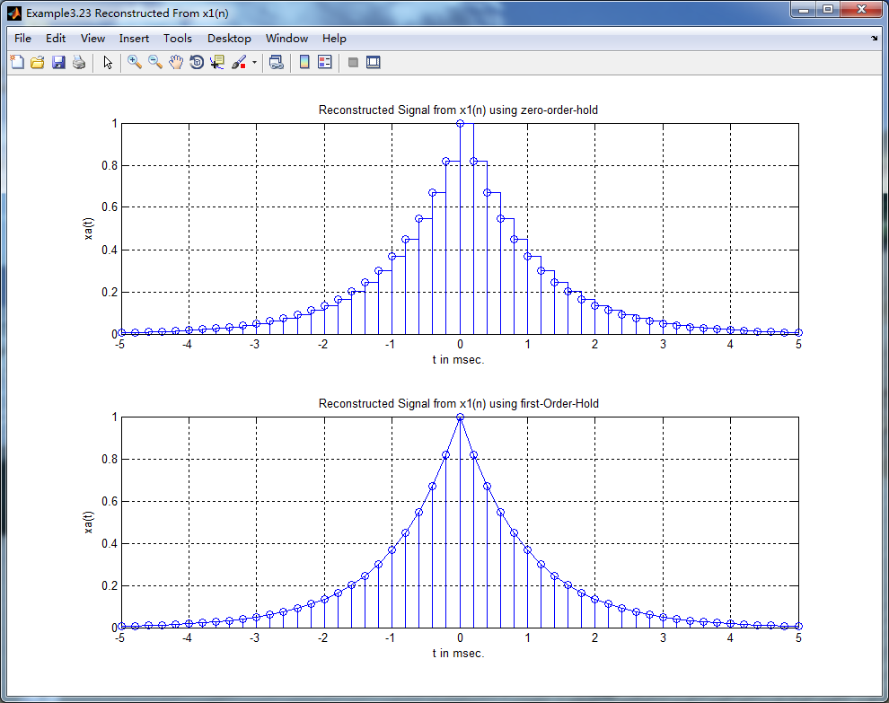Click the top plot's xa(t) axis label

point(88,228)
